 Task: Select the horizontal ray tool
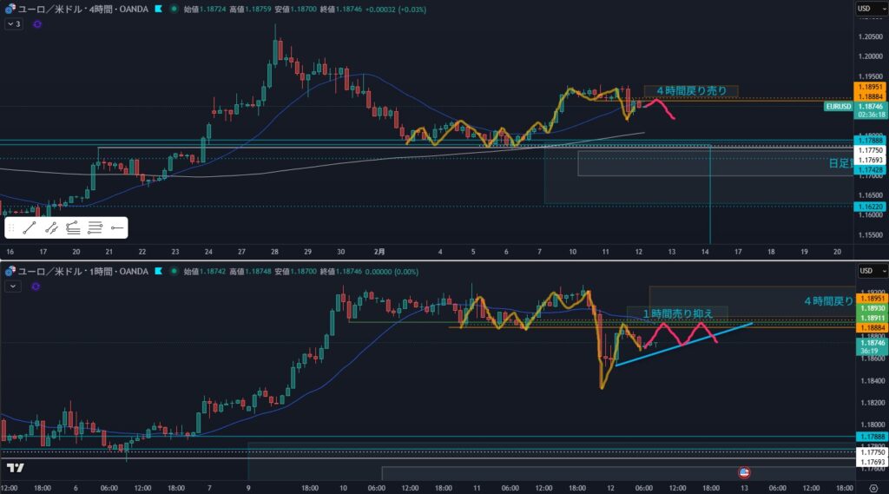pyautogui.click(x=117, y=228)
